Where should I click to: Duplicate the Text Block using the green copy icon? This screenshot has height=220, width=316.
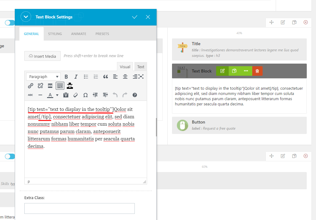point(234,71)
